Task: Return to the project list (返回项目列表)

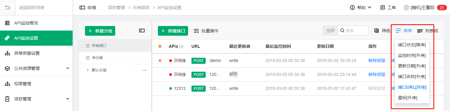Action: (x=32, y=8)
